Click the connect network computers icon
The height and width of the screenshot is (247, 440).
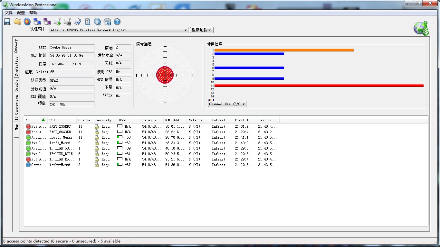pos(37,22)
